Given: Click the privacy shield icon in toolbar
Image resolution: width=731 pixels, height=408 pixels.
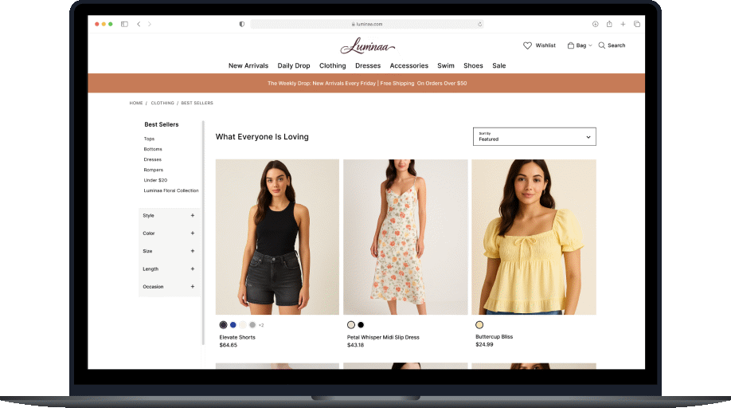Looking at the screenshot, I should click(x=241, y=24).
